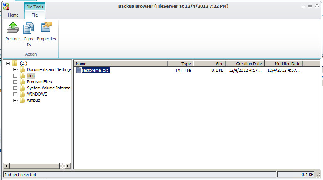The height and width of the screenshot is (180, 323).
Task: Expand the wmpub folder node
Action: pyautogui.click(x=15, y=101)
